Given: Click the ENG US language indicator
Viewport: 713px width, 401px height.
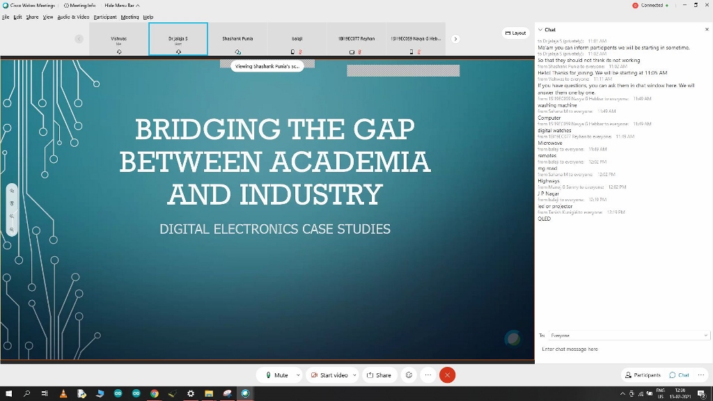Looking at the screenshot, I should coord(660,394).
